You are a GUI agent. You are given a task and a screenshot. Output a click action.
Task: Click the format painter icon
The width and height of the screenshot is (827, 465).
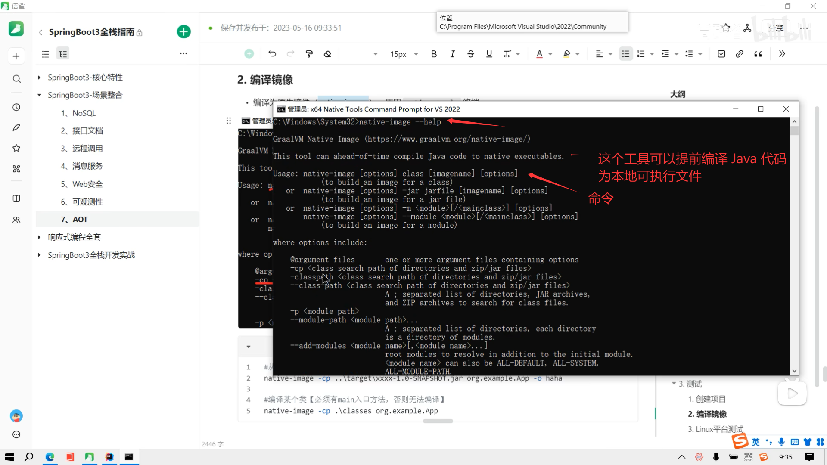(309, 54)
